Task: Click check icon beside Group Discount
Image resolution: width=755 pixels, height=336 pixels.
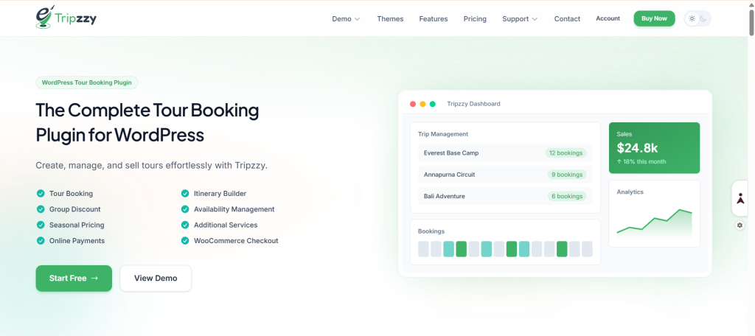Action: (x=41, y=209)
